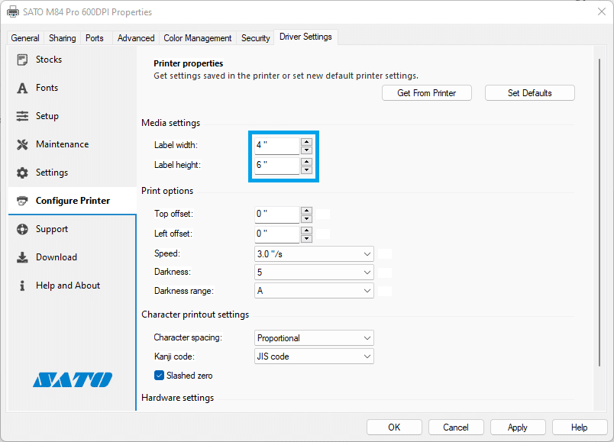Increase Left offset with up arrow

coord(306,231)
